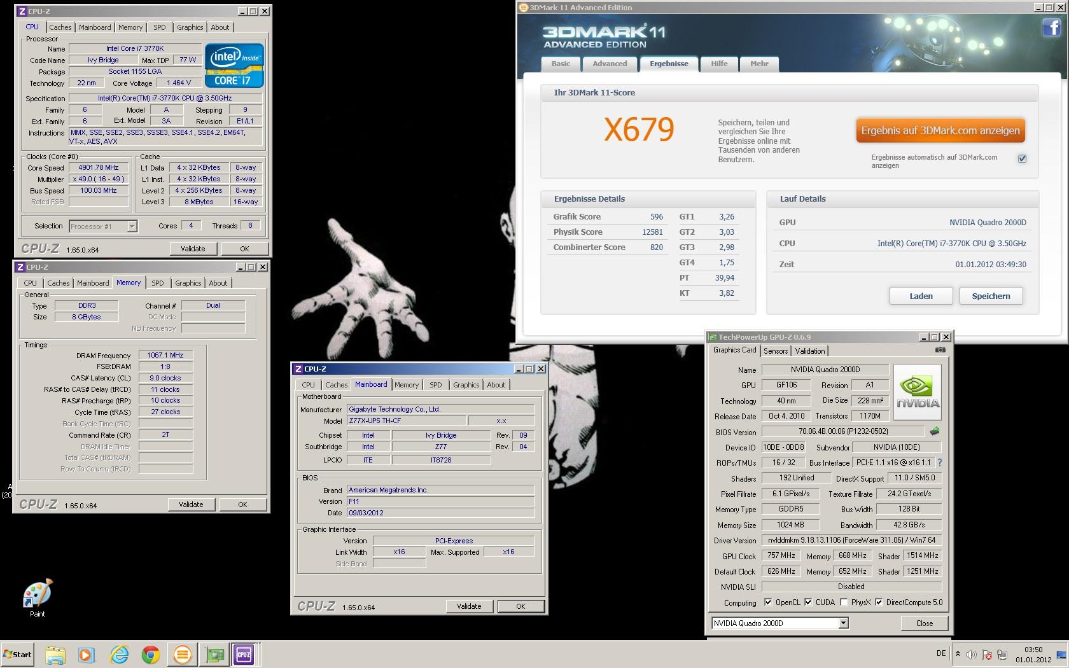Screen dimensions: 1069x668
Task: Open Caches tab in top CPU-Z window
Action: coord(60,27)
